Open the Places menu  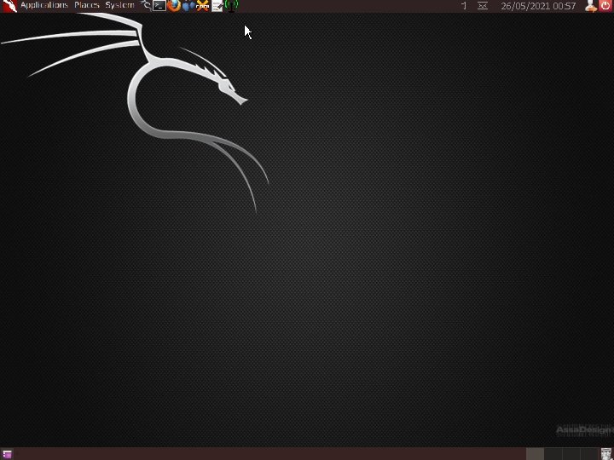pyautogui.click(x=87, y=5)
